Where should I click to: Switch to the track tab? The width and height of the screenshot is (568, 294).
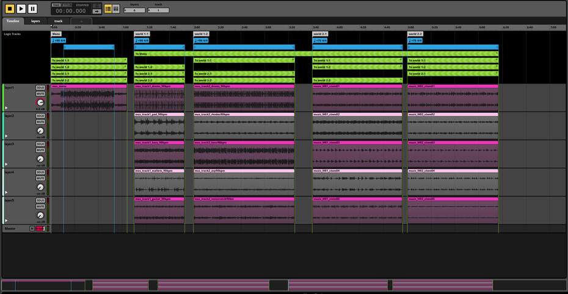[x=58, y=21]
